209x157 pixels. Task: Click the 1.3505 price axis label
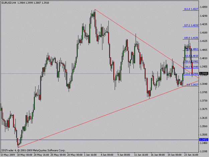point(204,135)
